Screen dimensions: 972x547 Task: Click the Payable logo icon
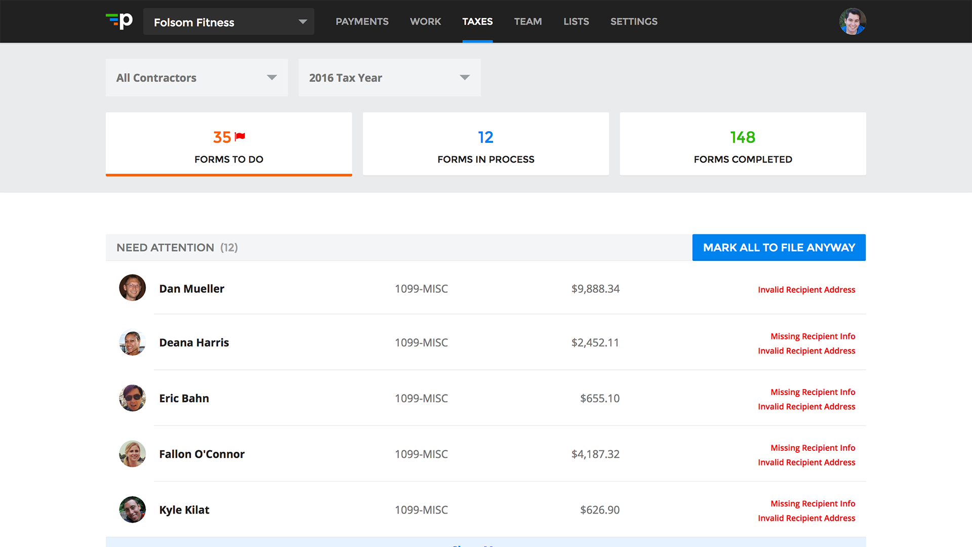(119, 21)
